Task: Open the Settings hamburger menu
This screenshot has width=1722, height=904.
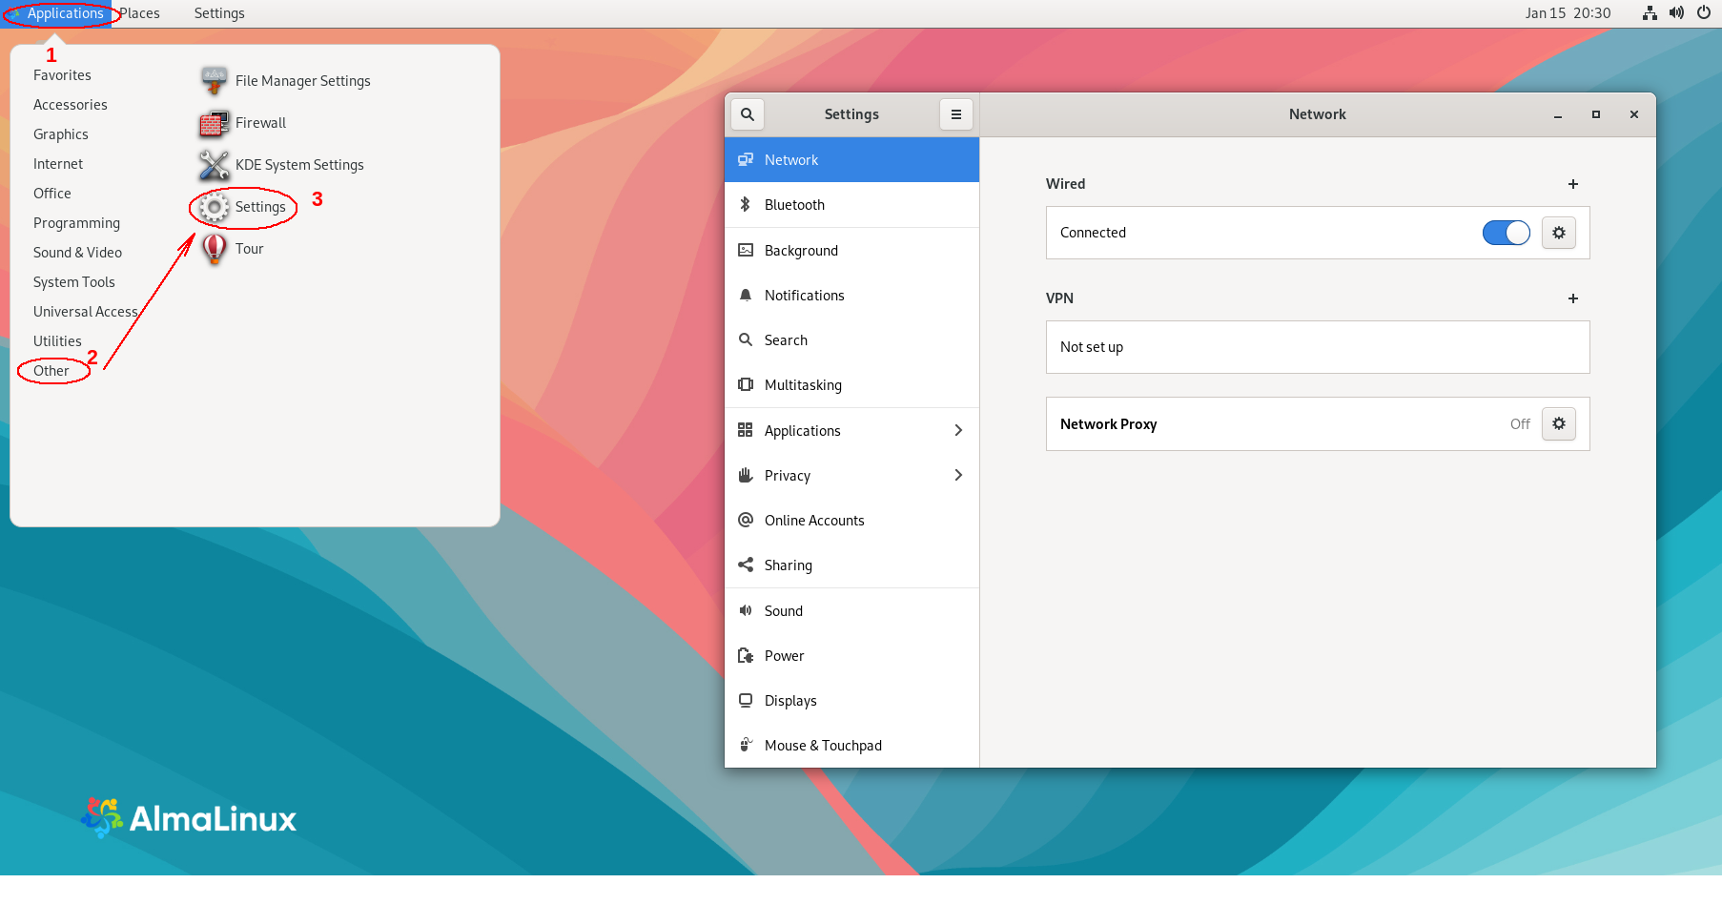Action: click(955, 114)
